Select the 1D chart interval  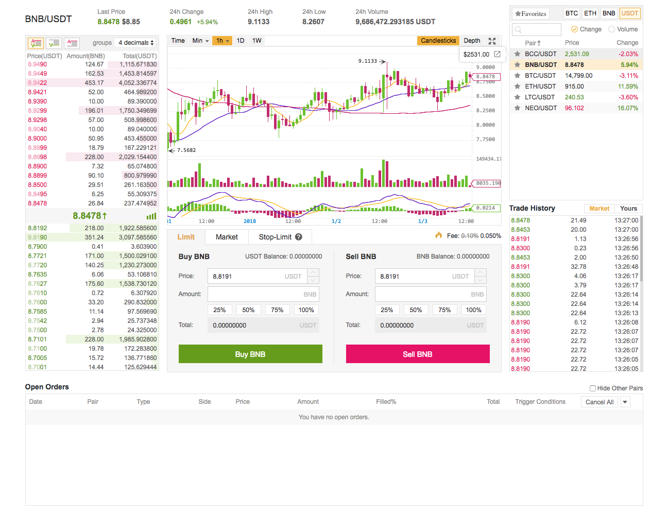click(241, 41)
